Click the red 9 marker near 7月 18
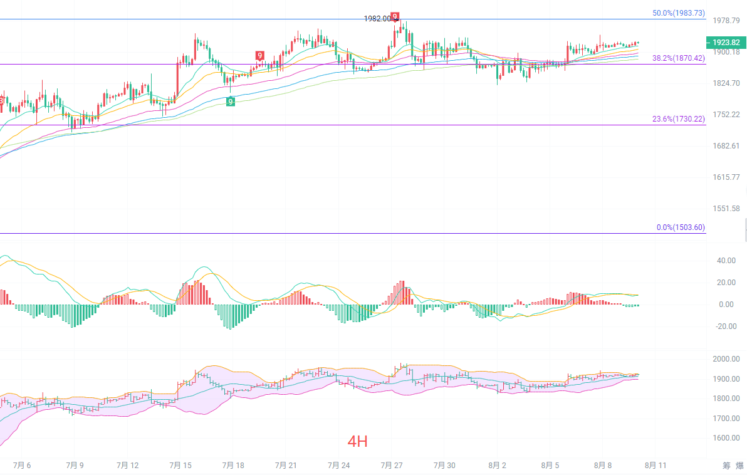Image resolution: width=747 pixels, height=475 pixels. click(x=259, y=56)
